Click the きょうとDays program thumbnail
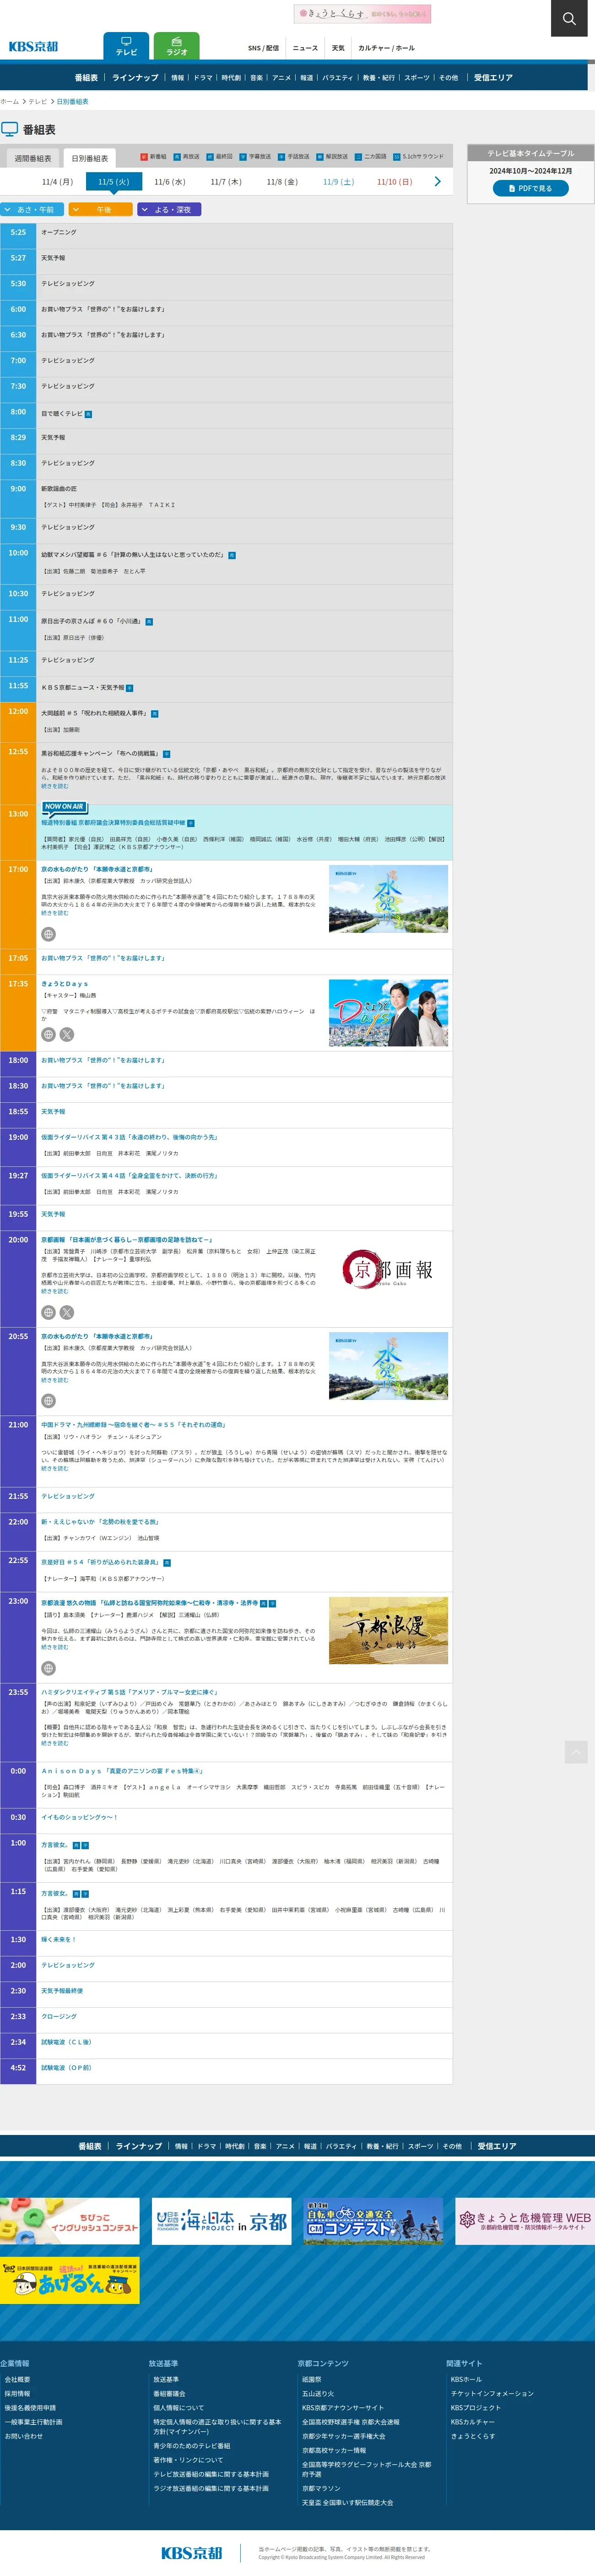The image size is (595, 2576). 388,1013
